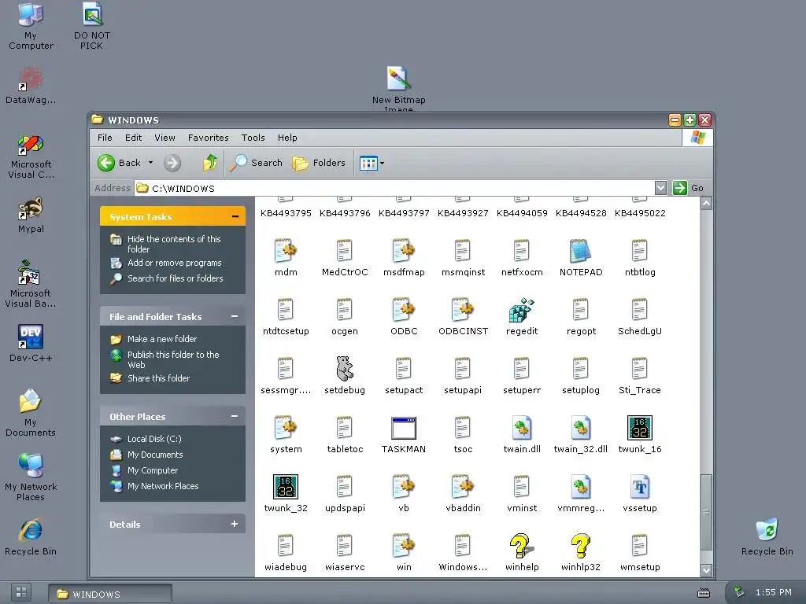The image size is (806, 604).
Task: Collapse the System Tasks panel
Action: (235, 217)
